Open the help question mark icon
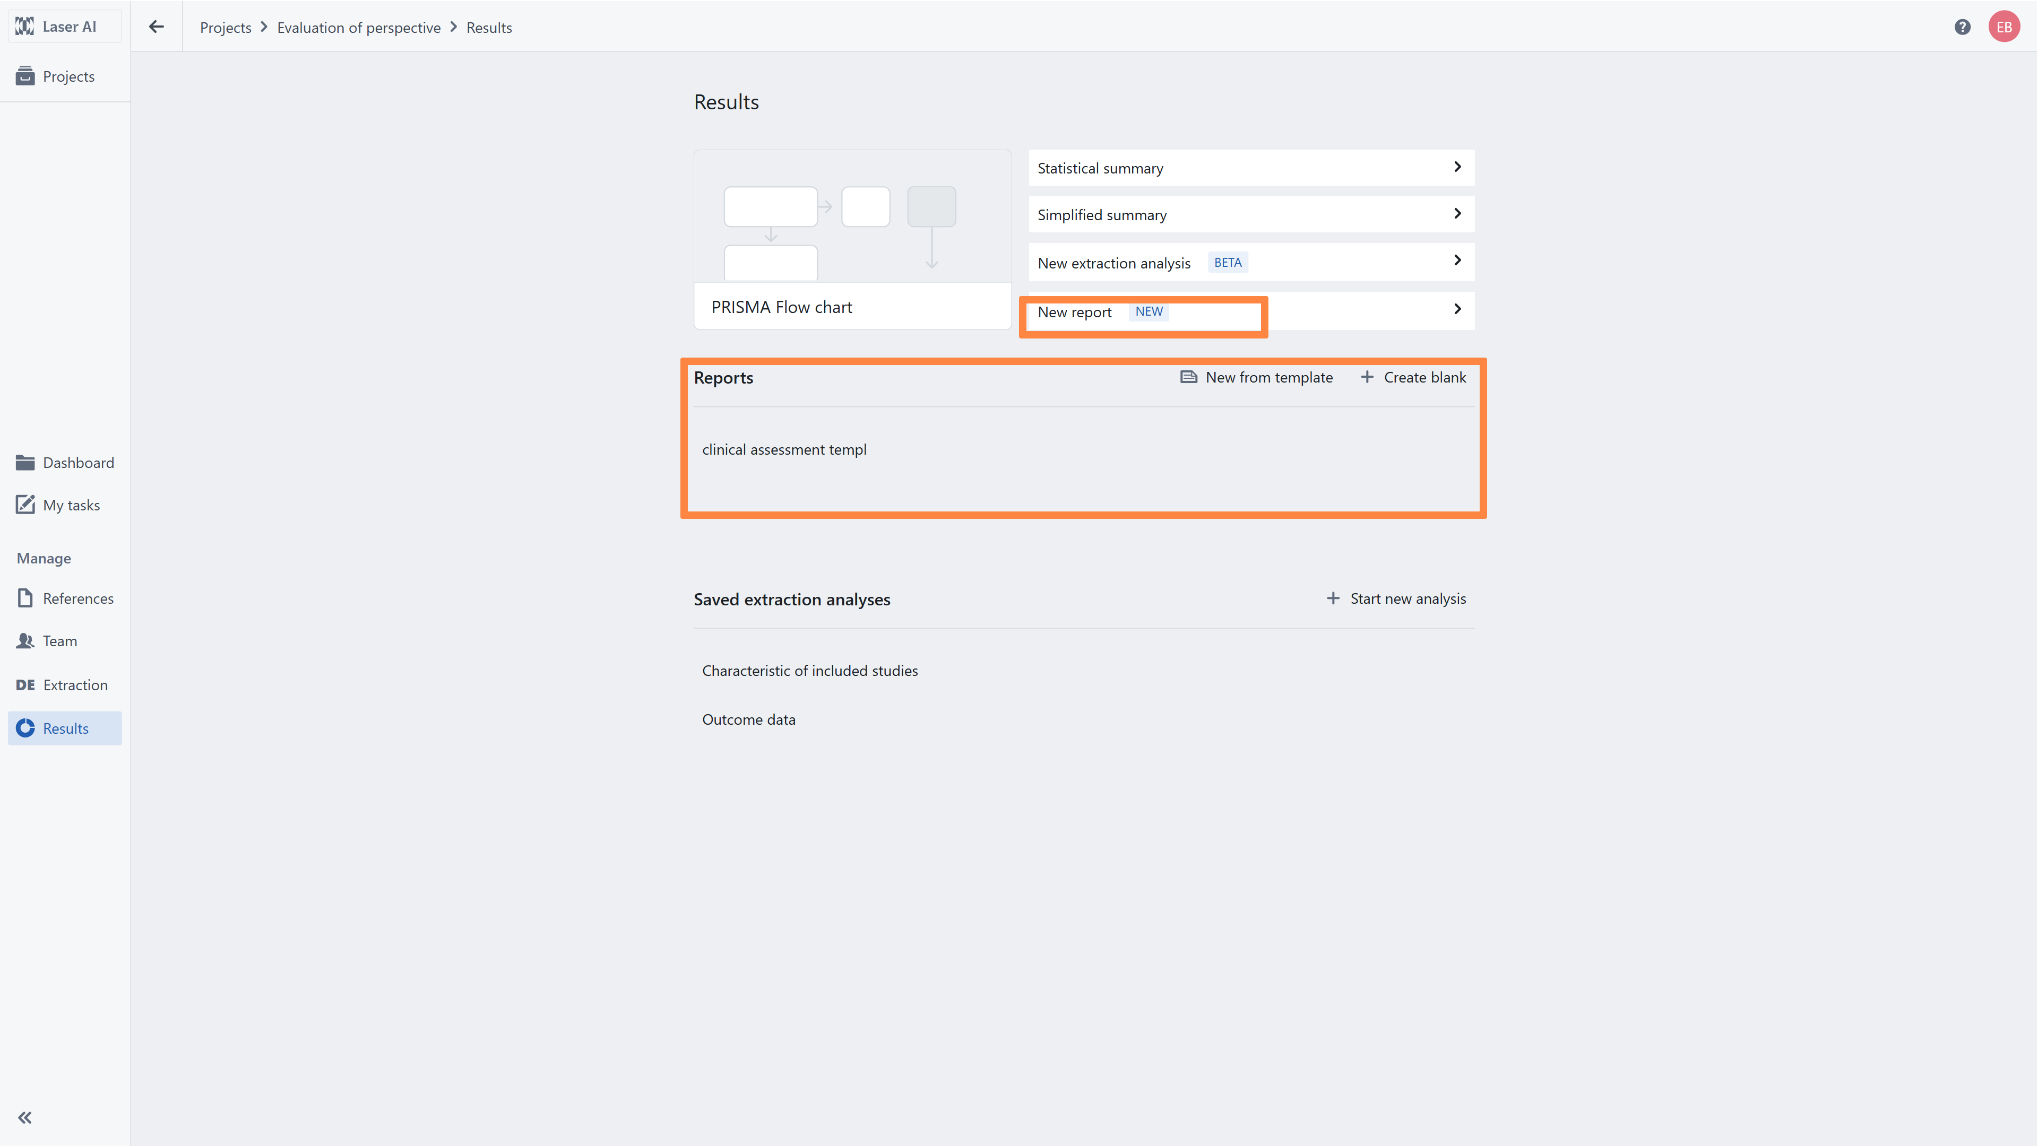2038x1146 pixels. click(x=1962, y=27)
